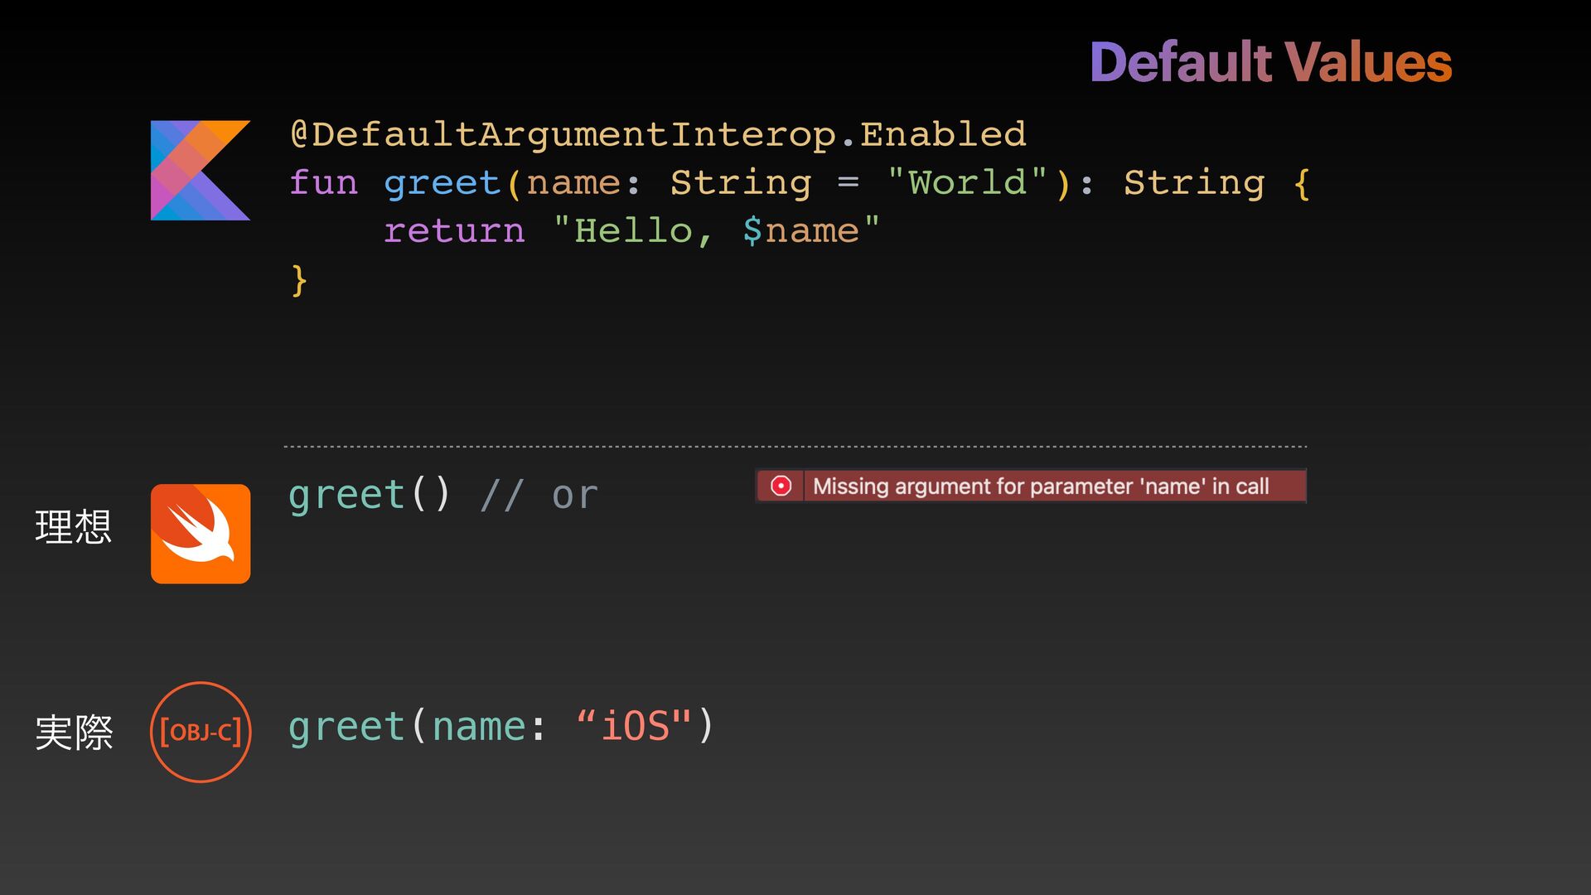
Task: Click the closing yellow curly brace
Action: coord(299,280)
